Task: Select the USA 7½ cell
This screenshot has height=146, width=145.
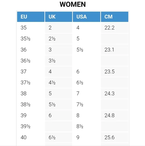Action: pyautogui.click(x=87, y=104)
